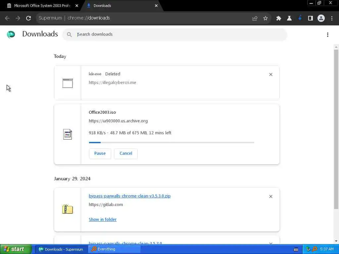Focus the Search downloads field

(175, 34)
